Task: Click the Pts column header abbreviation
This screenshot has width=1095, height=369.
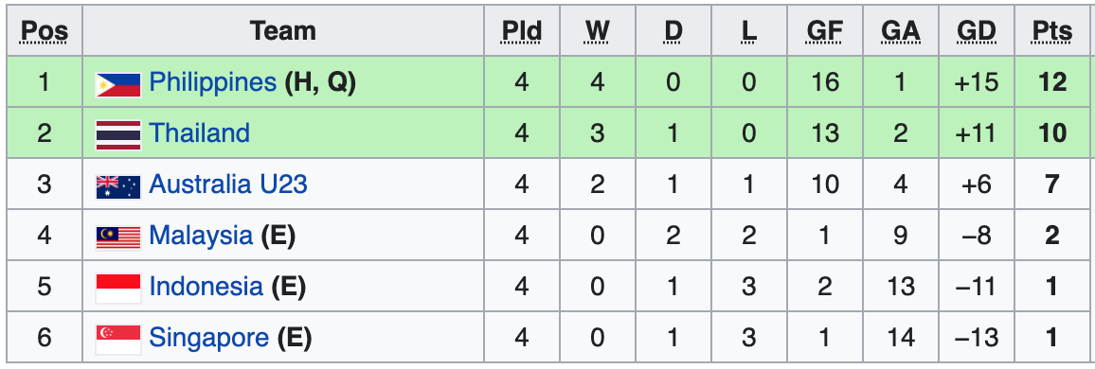Action: coord(1051,31)
